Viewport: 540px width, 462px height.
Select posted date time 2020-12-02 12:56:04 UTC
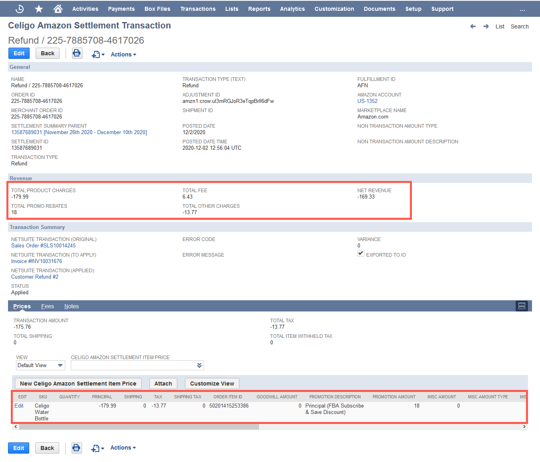212,148
